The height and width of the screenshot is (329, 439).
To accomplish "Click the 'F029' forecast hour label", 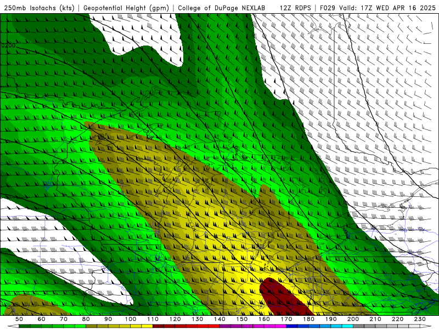I will [x=328, y=8].
